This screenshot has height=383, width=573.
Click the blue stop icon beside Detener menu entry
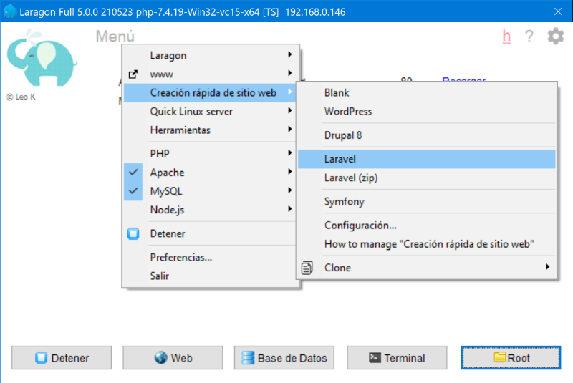[x=133, y=233]
